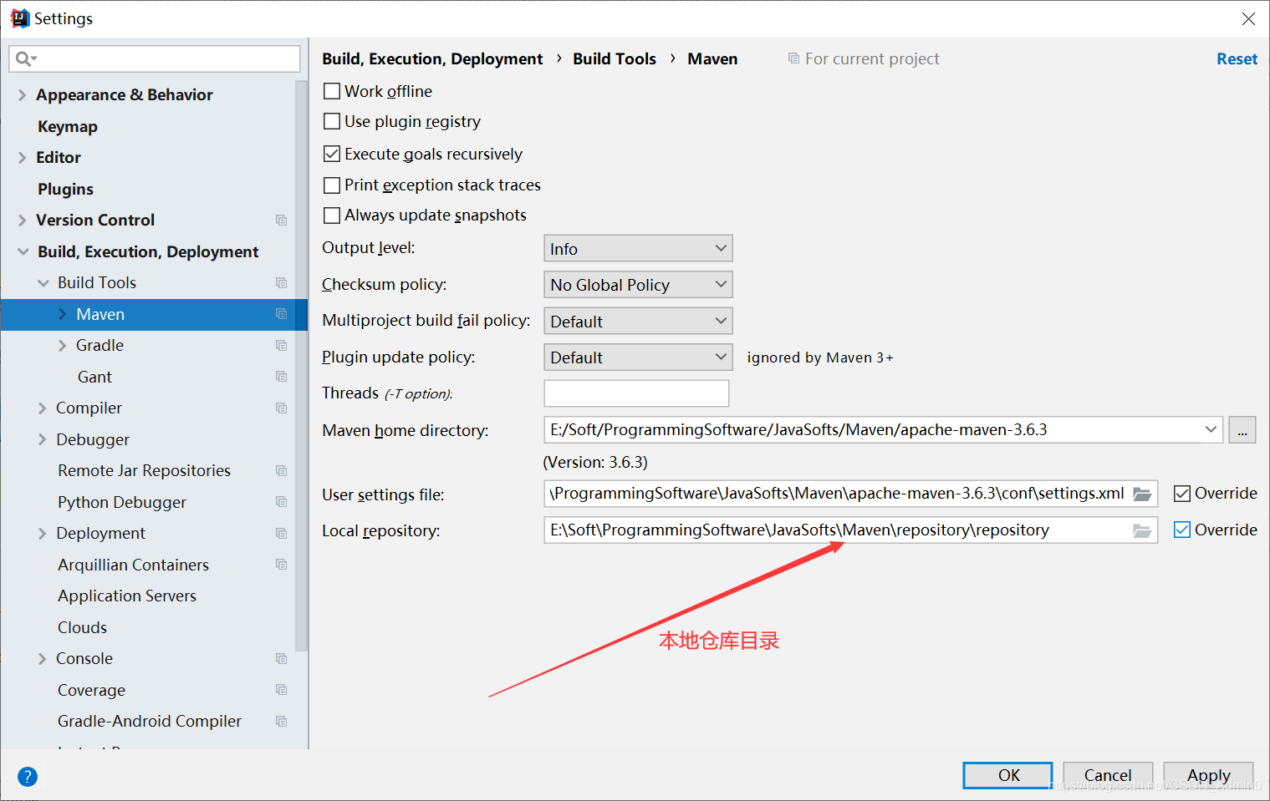Focus the settings search field

tap(155, 58)
